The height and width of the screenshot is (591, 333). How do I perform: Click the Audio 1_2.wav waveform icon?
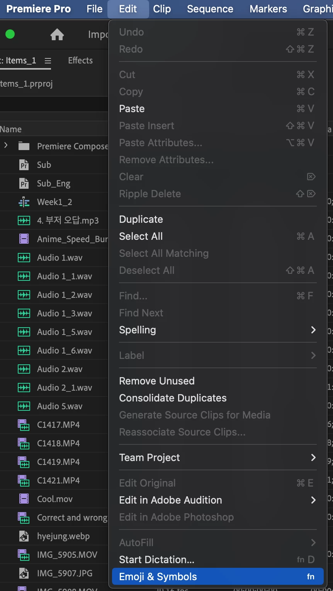24,295
